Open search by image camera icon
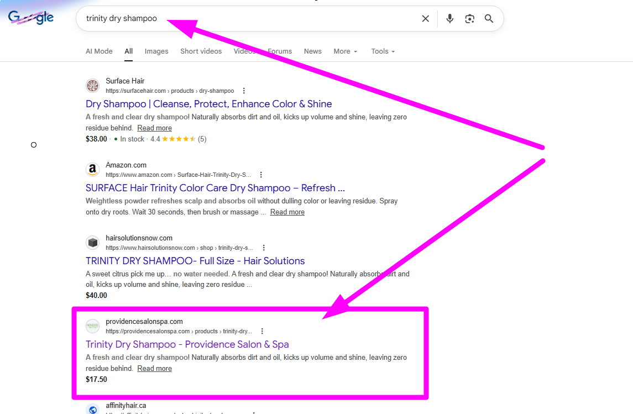 tap(469, 19)
